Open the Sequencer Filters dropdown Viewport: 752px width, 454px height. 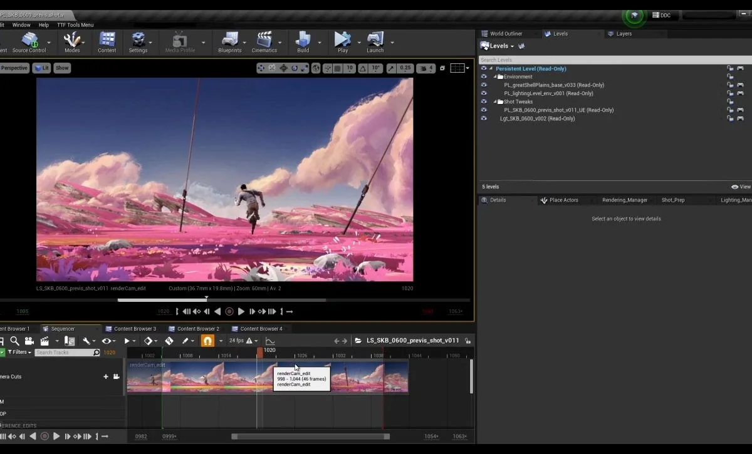(19, 353)
